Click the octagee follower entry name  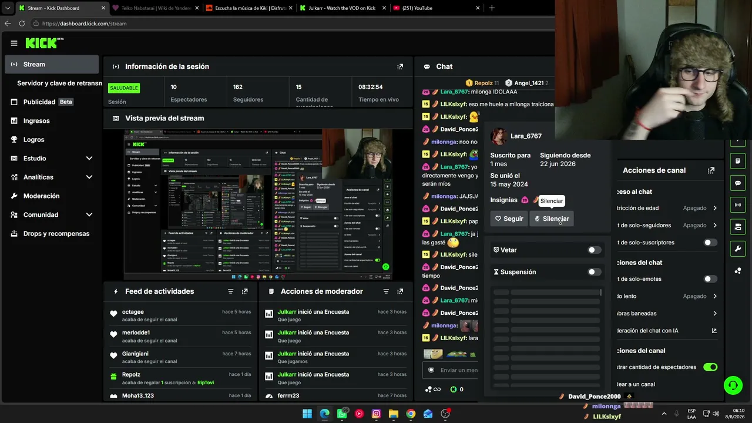pyautogui.click(x=133, y=312)
